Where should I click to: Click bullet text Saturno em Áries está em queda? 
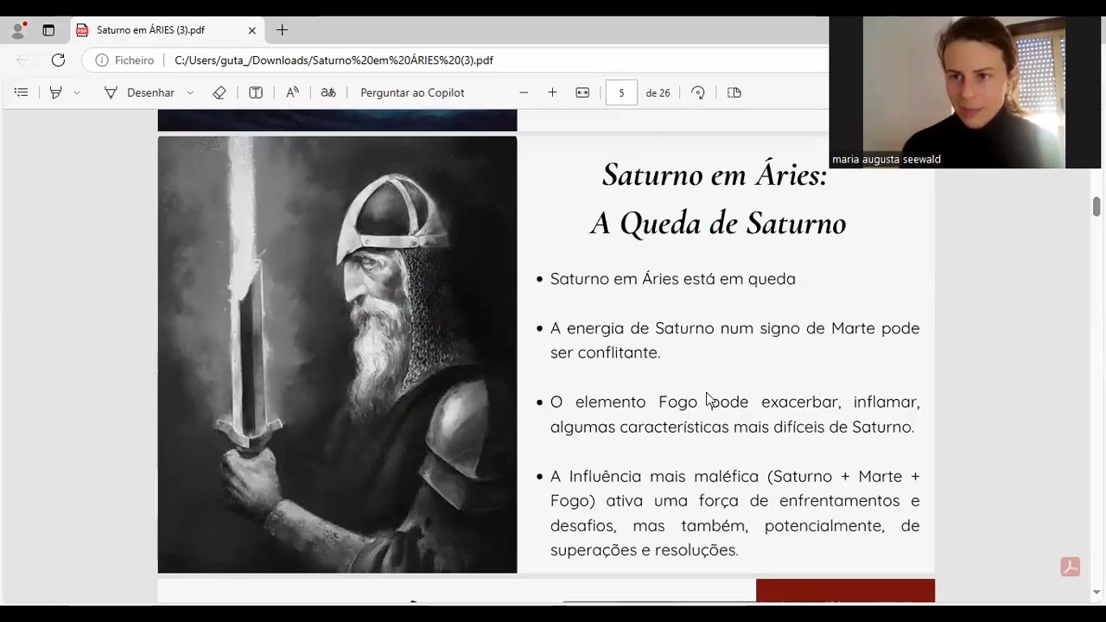[x=673, y=279]
